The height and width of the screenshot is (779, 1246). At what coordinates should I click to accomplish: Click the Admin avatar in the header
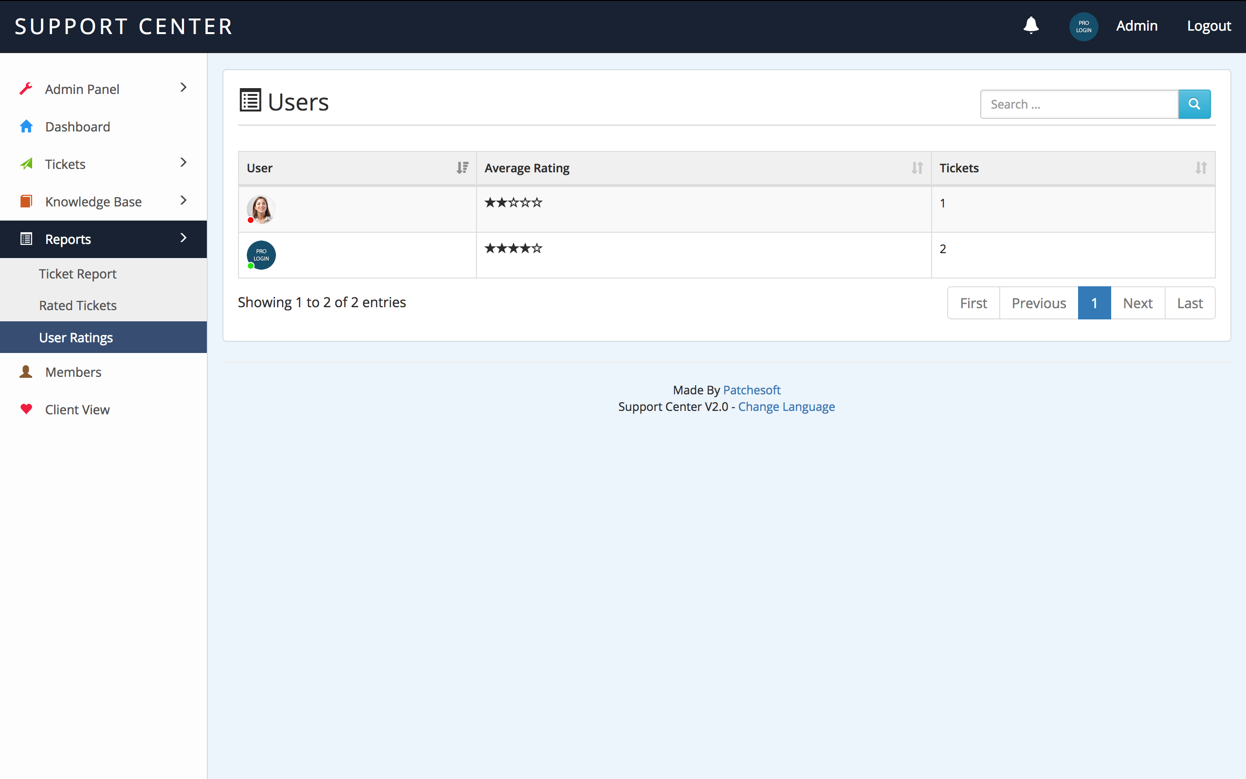click(x=1083, y=26)
